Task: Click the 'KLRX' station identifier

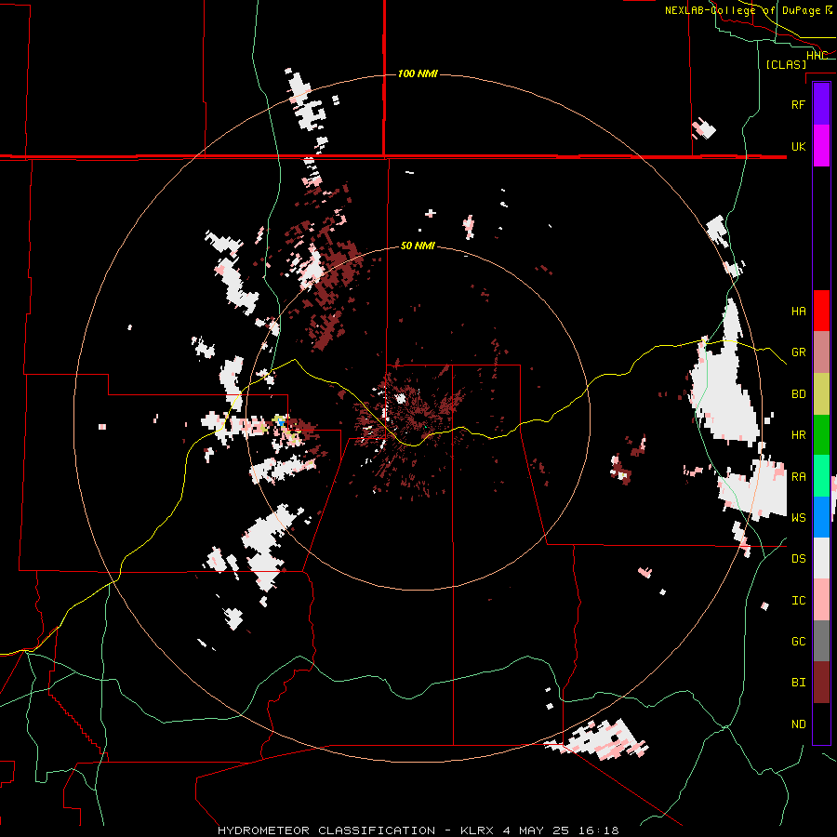Action: (x=477, y=830)
